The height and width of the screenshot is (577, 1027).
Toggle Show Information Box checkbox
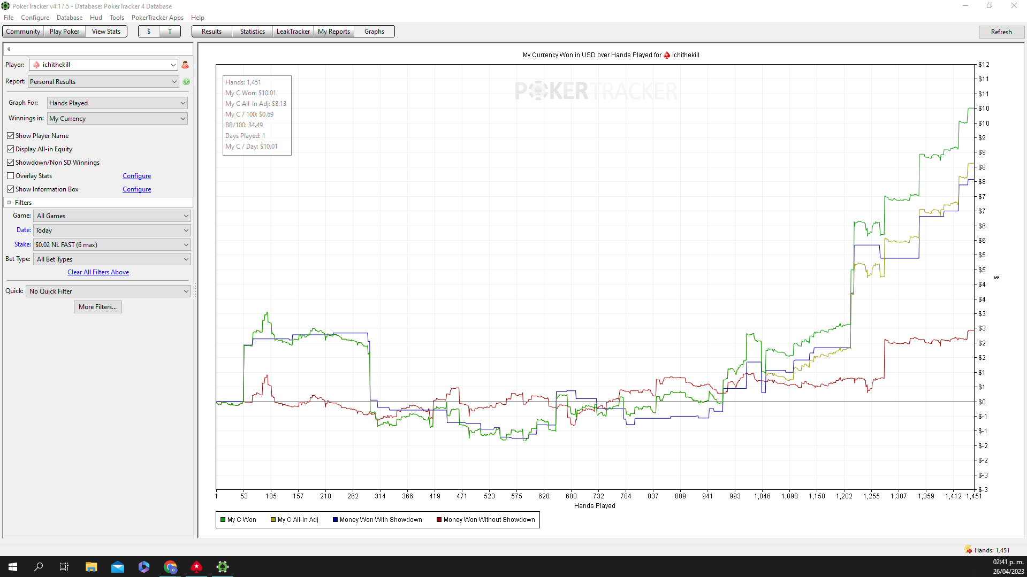pyautogui.click(x=10, y=189)
